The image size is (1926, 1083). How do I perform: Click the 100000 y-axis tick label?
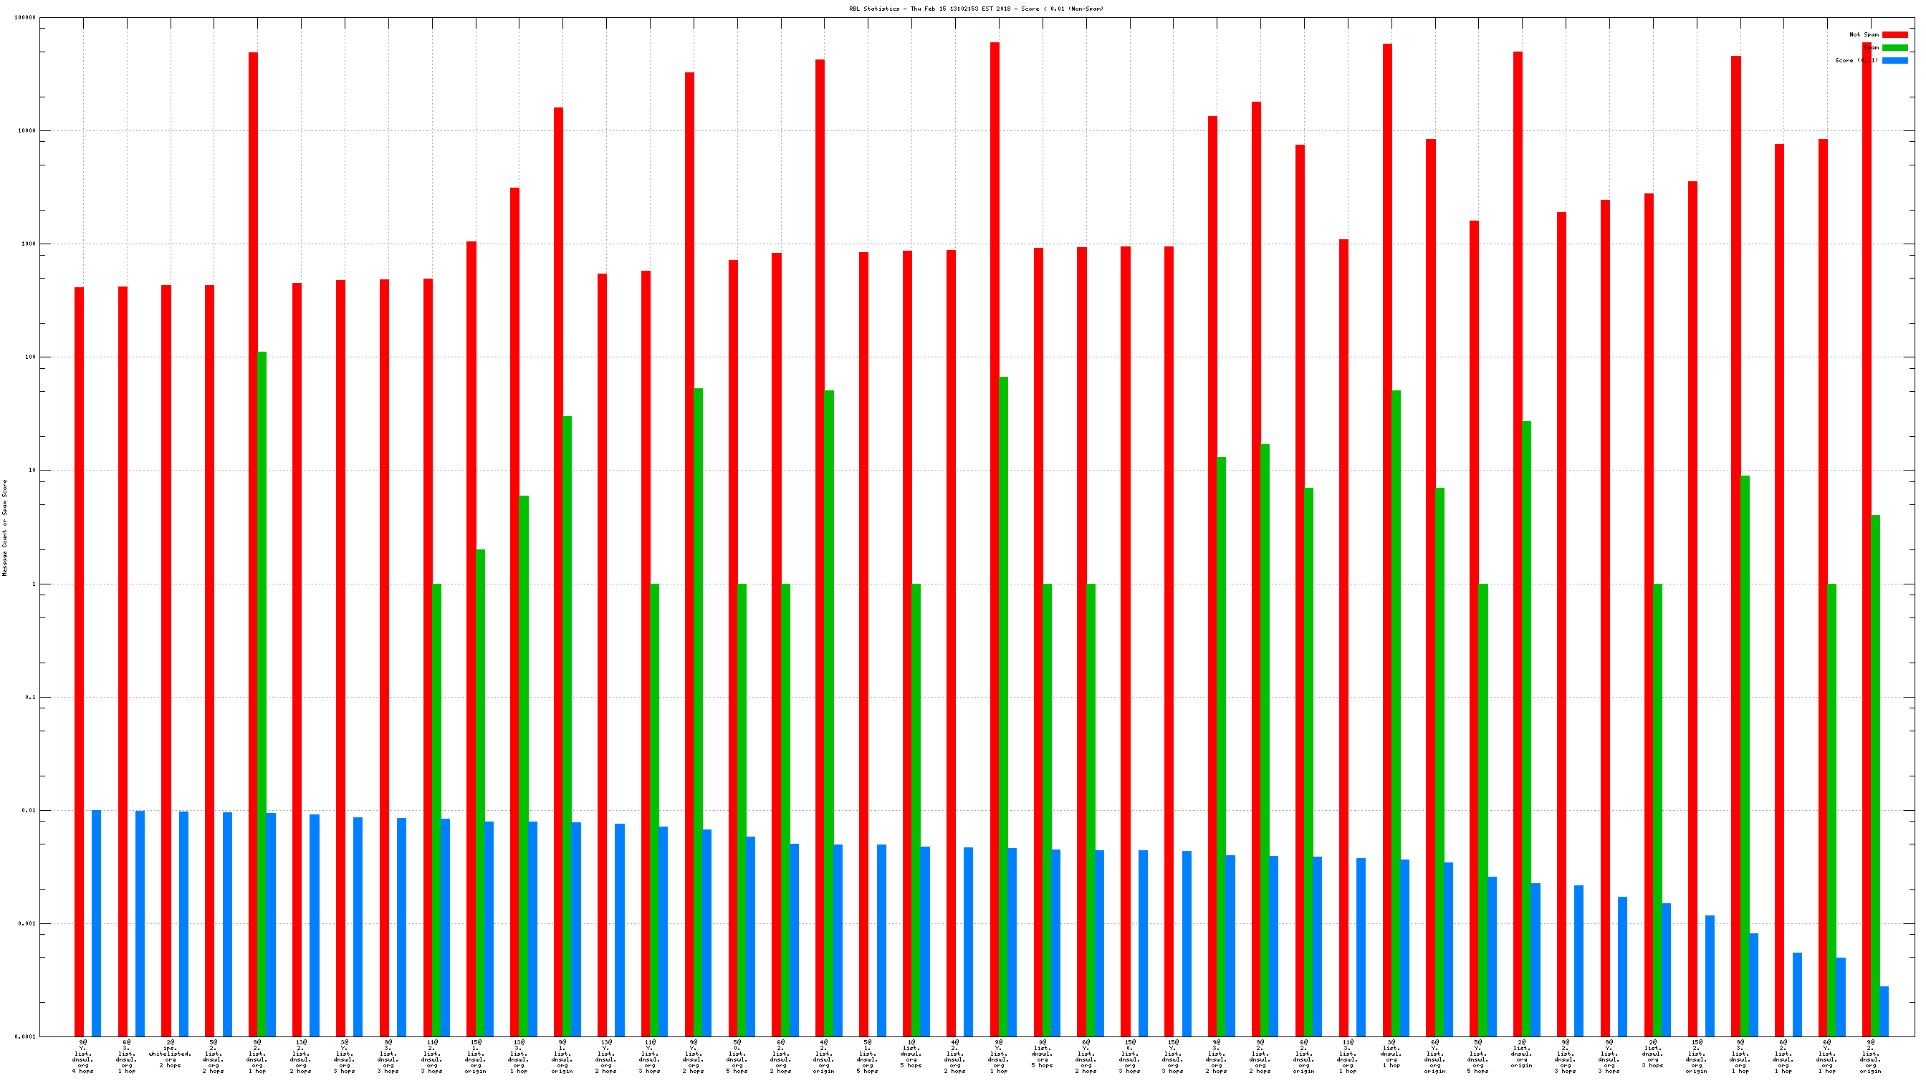[24, 17]
